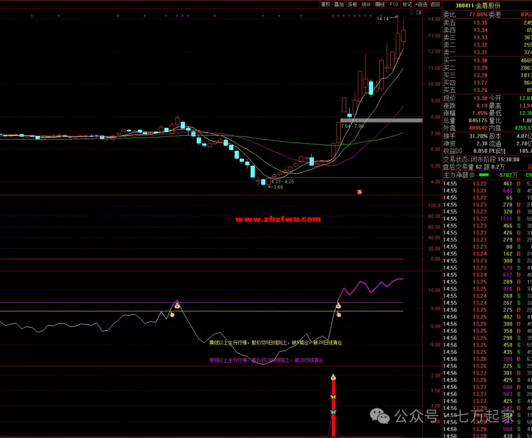This screenshot has height=438, width=532.
Task: Select the 卖二 13.32 ask row
Action: (487, 45)
